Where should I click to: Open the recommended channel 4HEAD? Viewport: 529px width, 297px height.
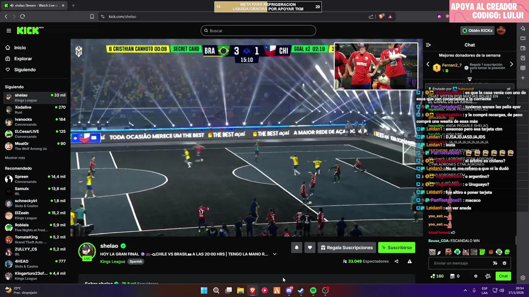point(35,264)
